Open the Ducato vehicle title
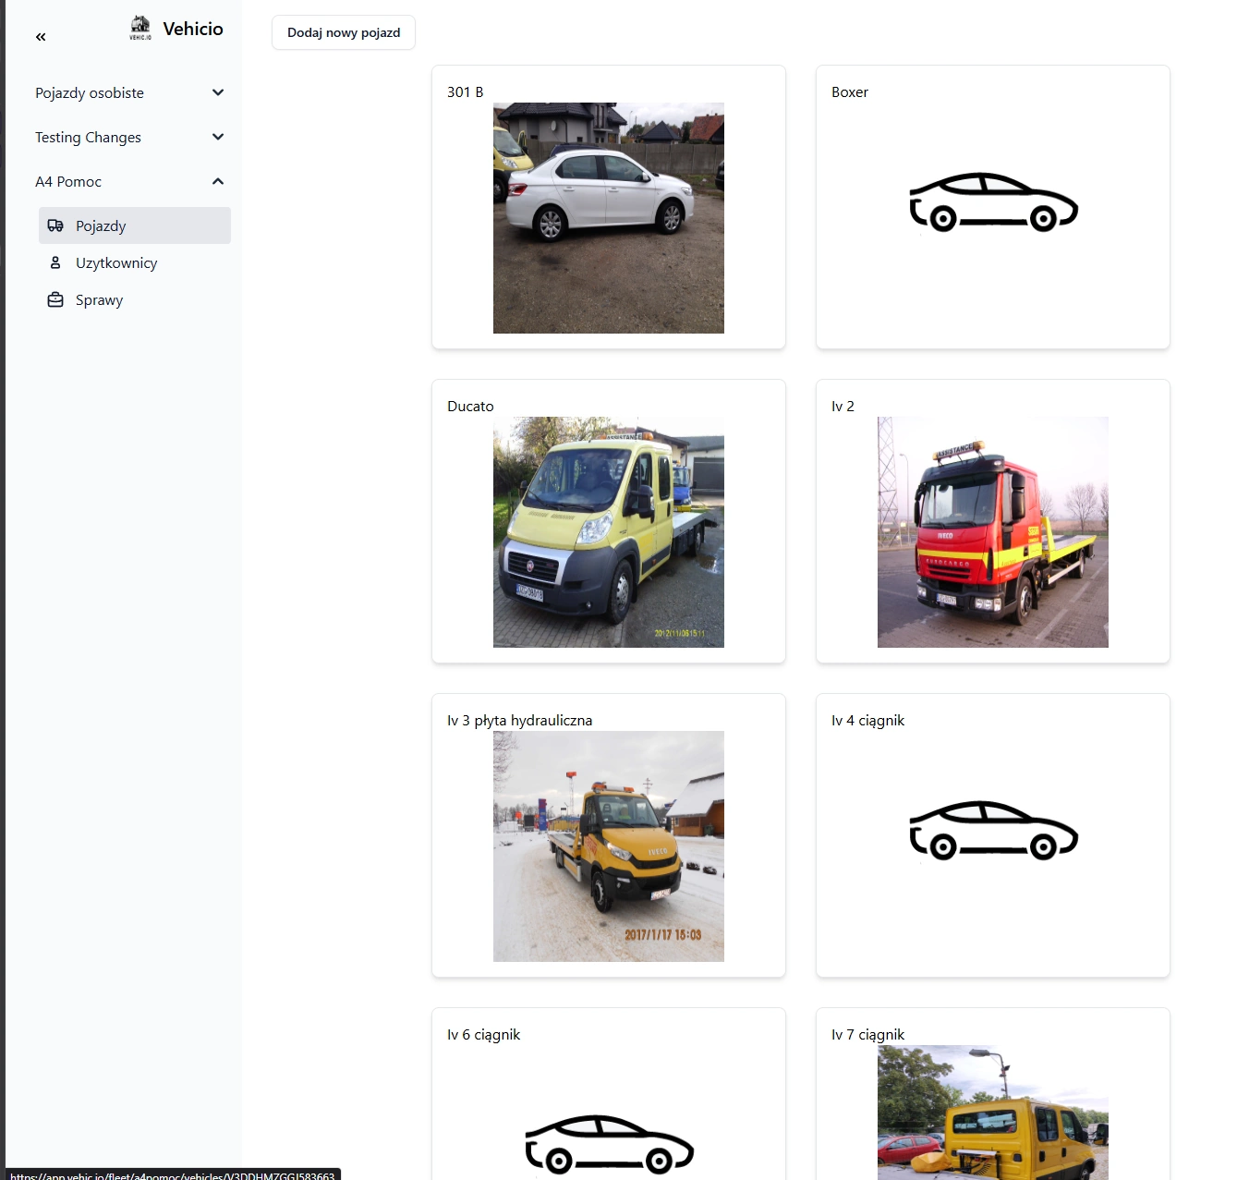The width and height of the screenshot is (1237, 1180). (470, 407)
